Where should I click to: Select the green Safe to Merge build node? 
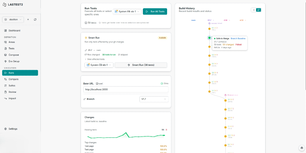(x=209, y=38)
